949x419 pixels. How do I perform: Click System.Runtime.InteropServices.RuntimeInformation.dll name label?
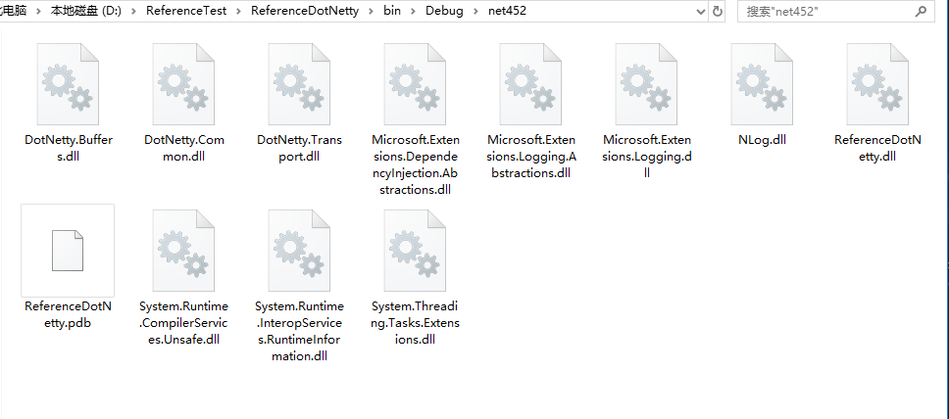[x=299, y=331]
